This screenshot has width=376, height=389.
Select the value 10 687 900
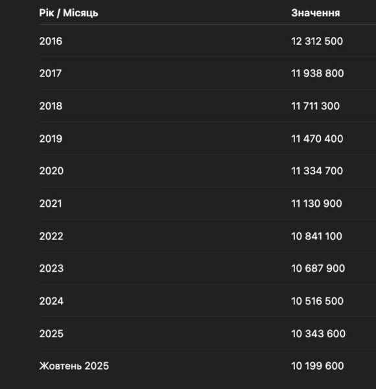click(x=318, y=268)
